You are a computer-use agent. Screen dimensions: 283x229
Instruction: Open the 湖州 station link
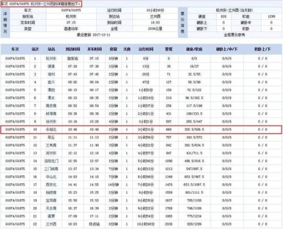tap(51, 74)
